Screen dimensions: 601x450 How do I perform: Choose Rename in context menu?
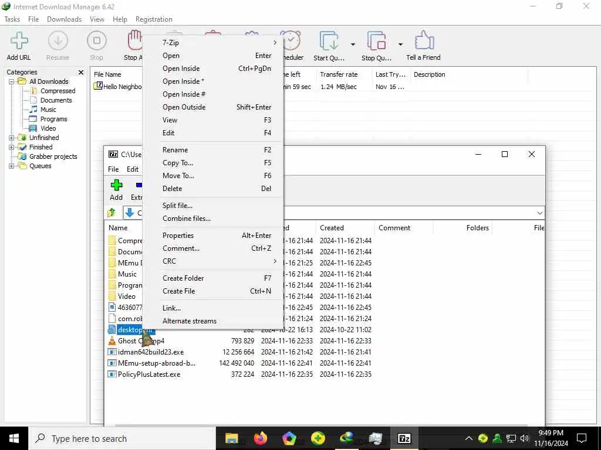[x=212, y=149]
